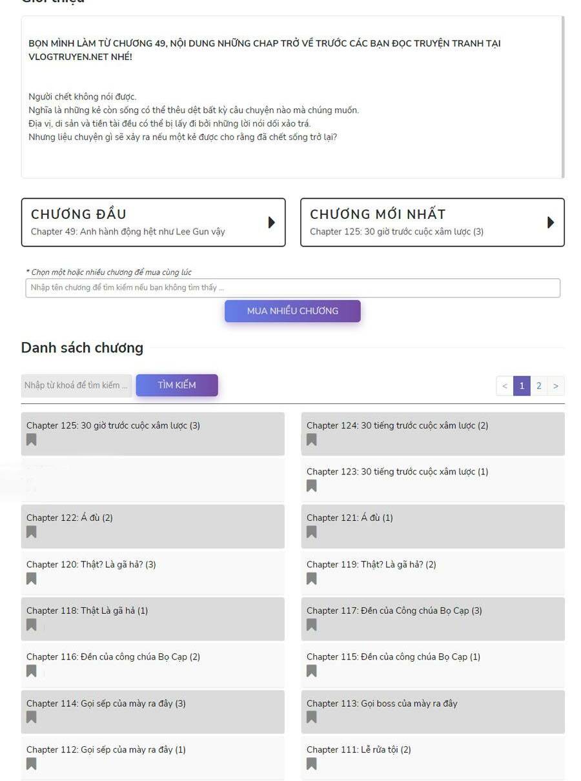Bookmark Chapter 124 with its bookmark icon
The image size is (581, 781).
click(311, 440)
